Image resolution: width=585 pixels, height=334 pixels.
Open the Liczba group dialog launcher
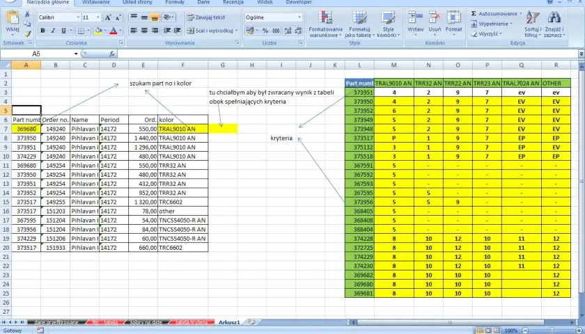301,43
